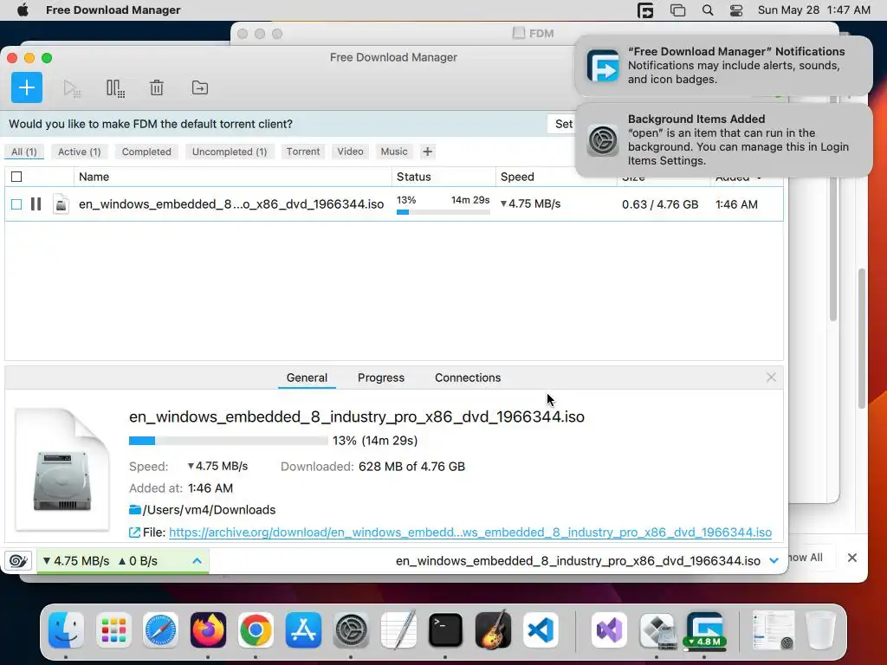Sort by the Status column header
Screen dimensions: 887x665
click(x=443, y=177)
